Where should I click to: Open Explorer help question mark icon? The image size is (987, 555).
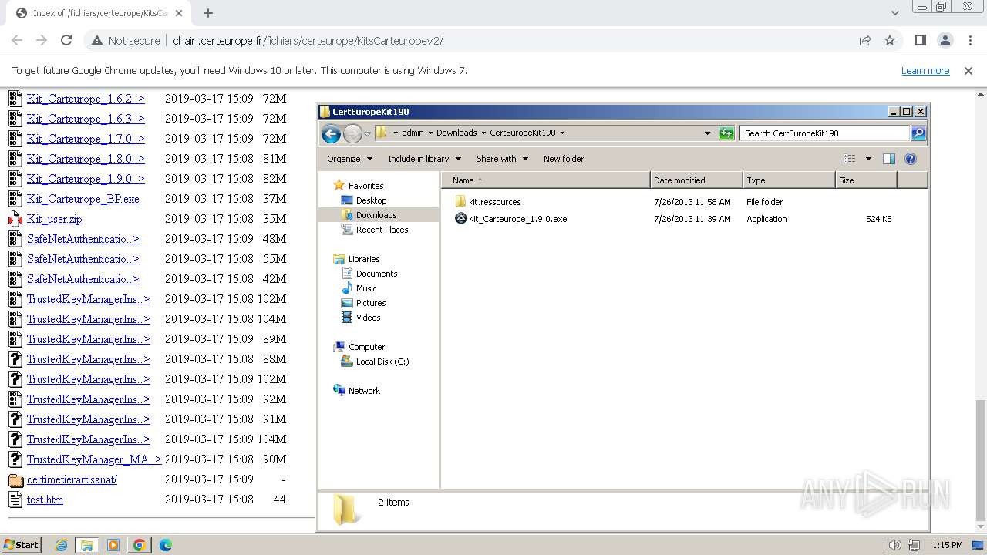tap(911, 159)
